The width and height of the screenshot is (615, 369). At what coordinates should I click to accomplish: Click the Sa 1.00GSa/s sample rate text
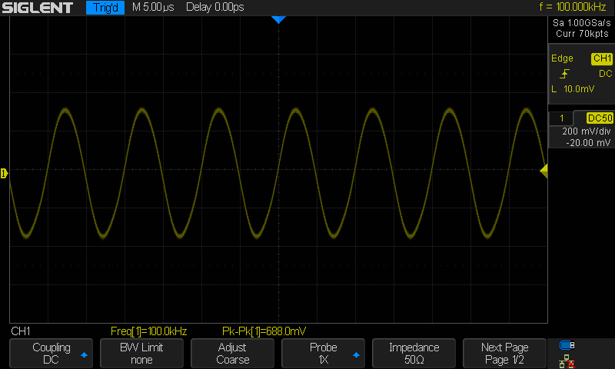582,23
